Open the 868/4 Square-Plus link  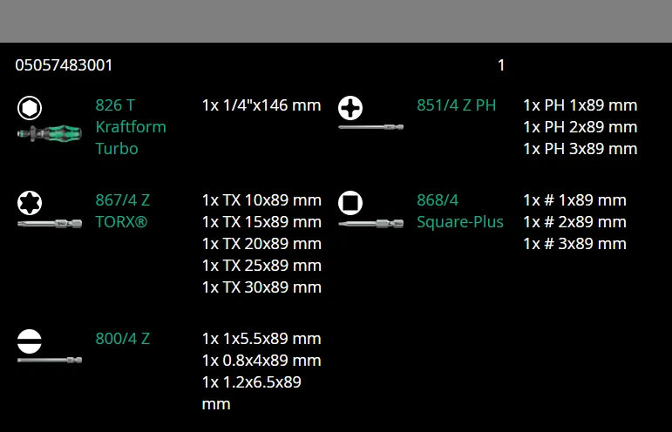tap(459, 211)
